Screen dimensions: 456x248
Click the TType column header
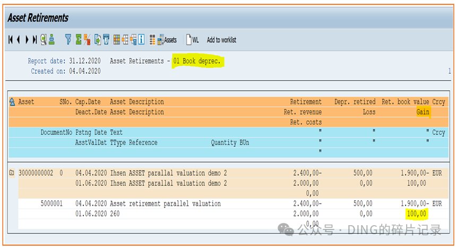[x=118, y=143]
